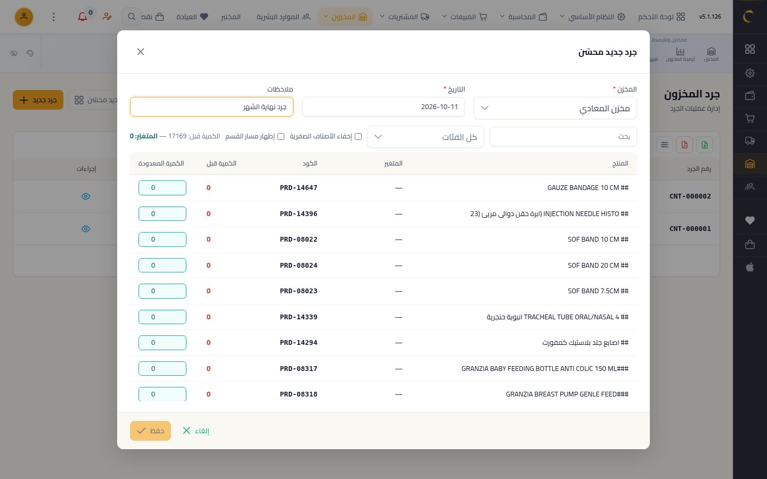This screenshot has width=767, height=479.
Task: Open the المخزن warehouse dropdown
Action: 555,108
